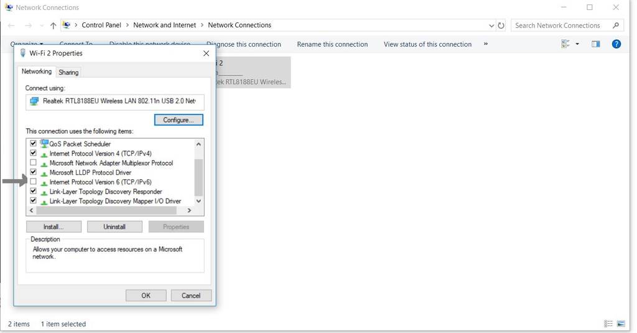Screen dimensions: 637x333
Task: Expand the address bar history dropdown
Action: coord(491,26)
